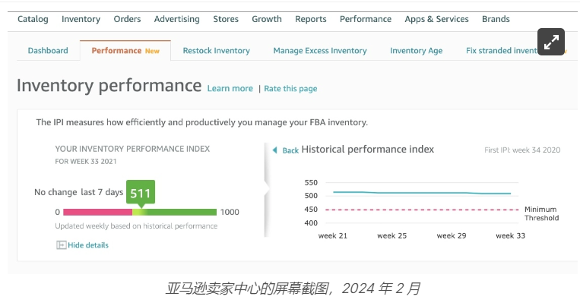580x306 pixels.
Task: Click the No change last 7 days text
Action: click(79, 192)
